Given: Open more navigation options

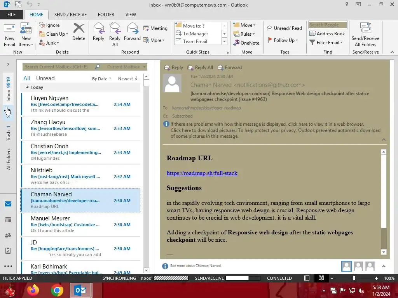Looking at the screenshot, I should click(8, 266).
